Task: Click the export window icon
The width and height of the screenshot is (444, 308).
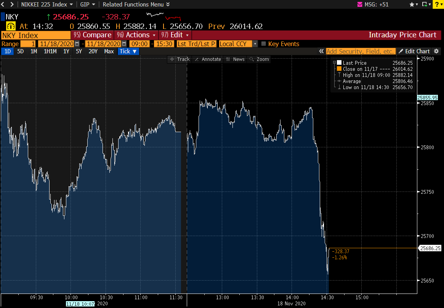Action: (x=425, y=5)
